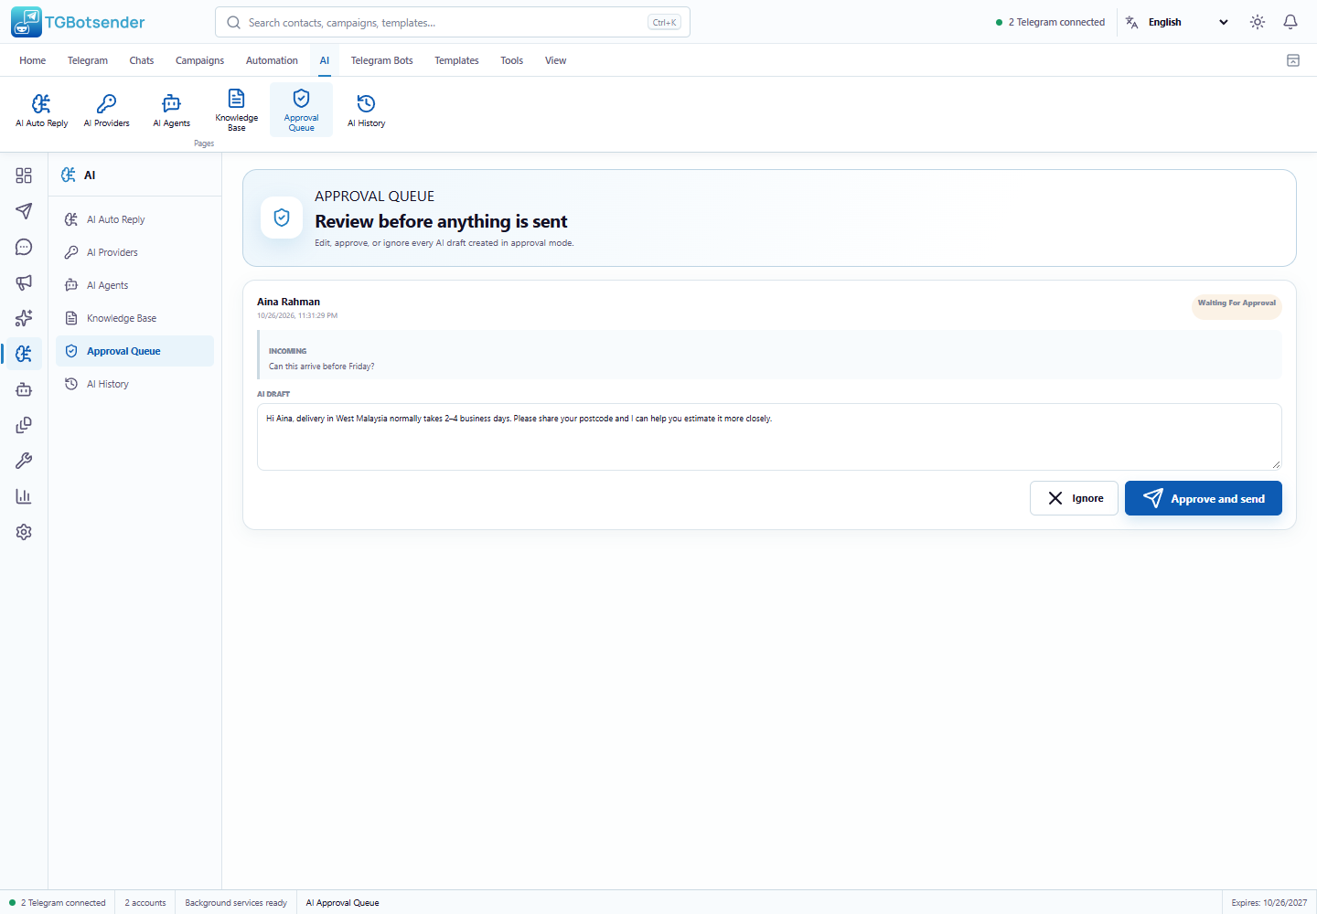Click Approve and send button

(x=1203, y=498)
